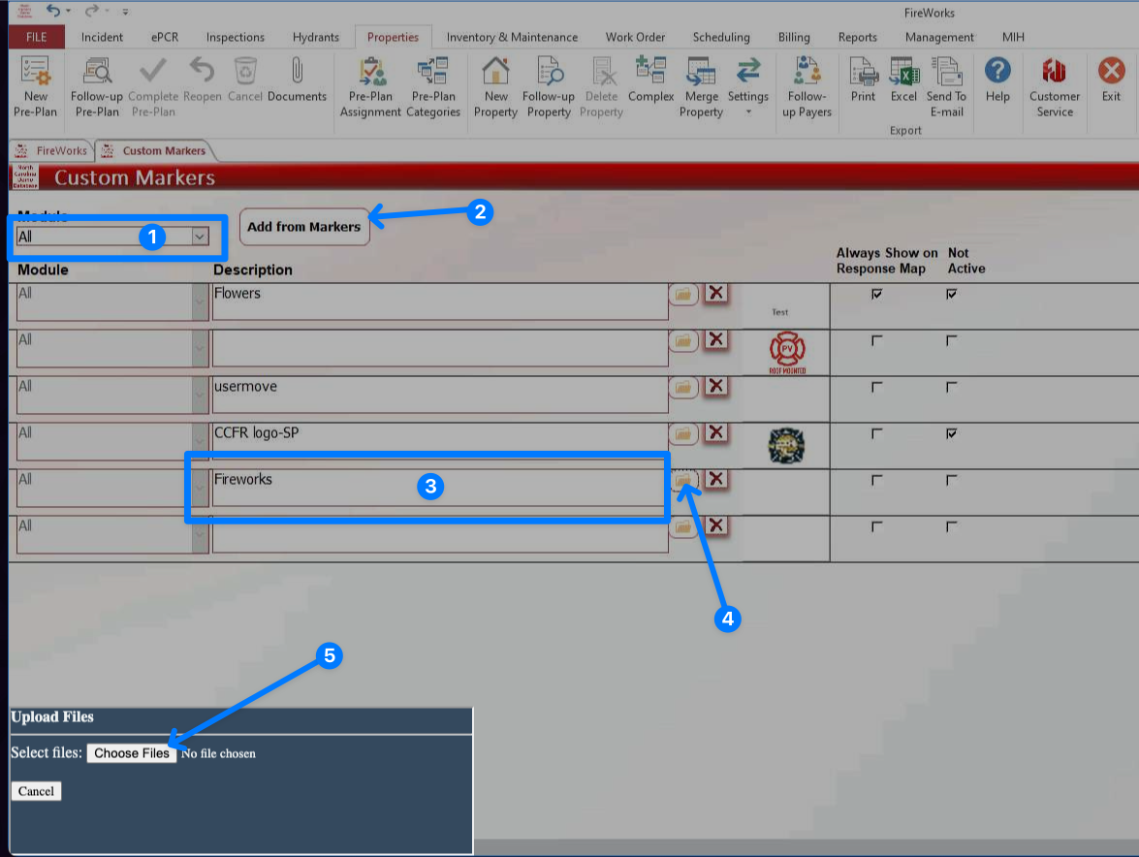The image size is (1139, 857).
Task: Delete the usermove marker row
Action: tap(716, 387)
